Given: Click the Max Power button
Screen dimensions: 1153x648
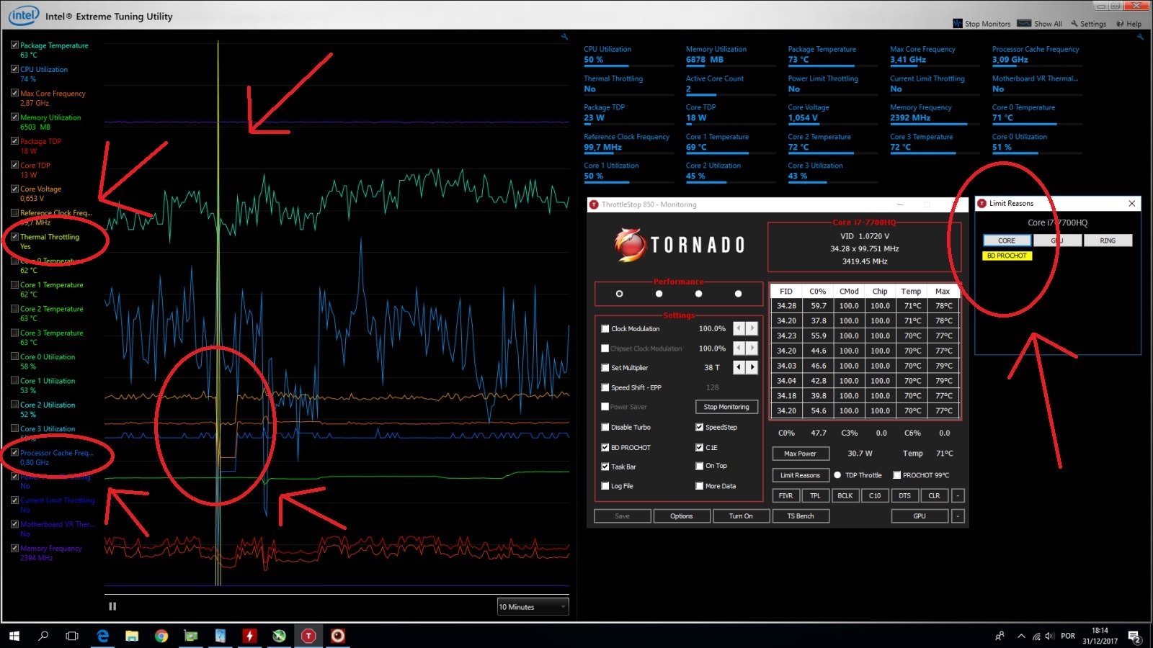Looking at the screenshot, I should pyautogui.click(x=801, y=454).
